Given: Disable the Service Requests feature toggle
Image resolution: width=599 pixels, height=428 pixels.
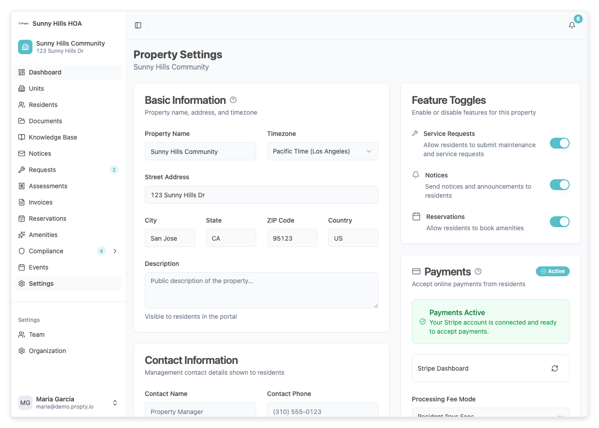Looking at the screenshot, I should [x=559, y=143].
